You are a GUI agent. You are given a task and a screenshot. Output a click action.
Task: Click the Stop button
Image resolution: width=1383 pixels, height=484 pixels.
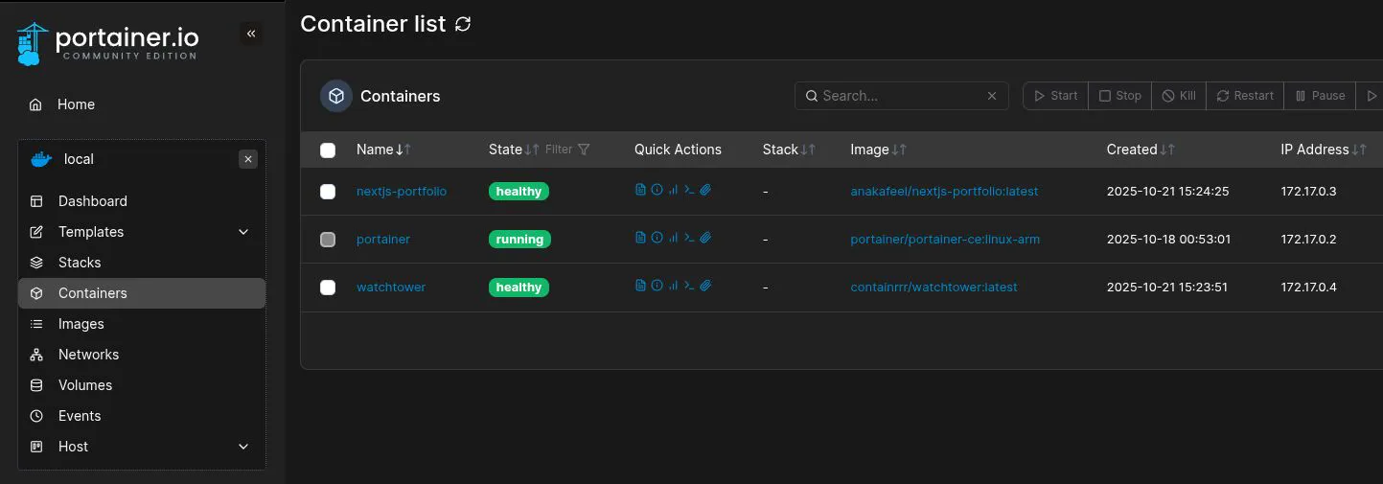point(1119,96)
